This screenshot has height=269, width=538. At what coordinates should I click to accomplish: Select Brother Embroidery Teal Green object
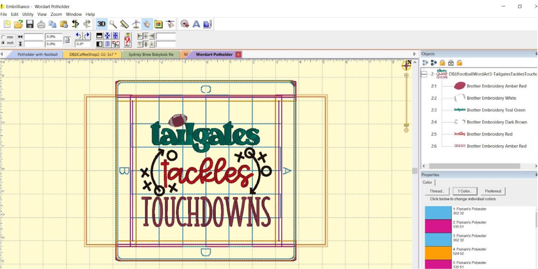(x=496, y=110)
